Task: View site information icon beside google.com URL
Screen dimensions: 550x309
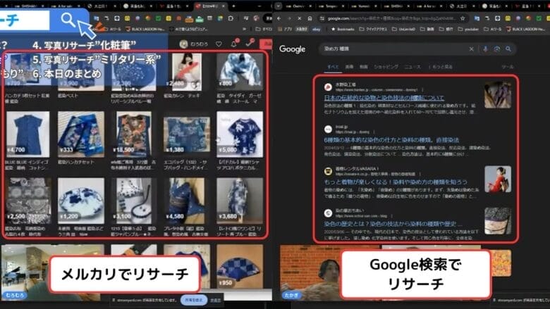Action: (x=322, y=18)
